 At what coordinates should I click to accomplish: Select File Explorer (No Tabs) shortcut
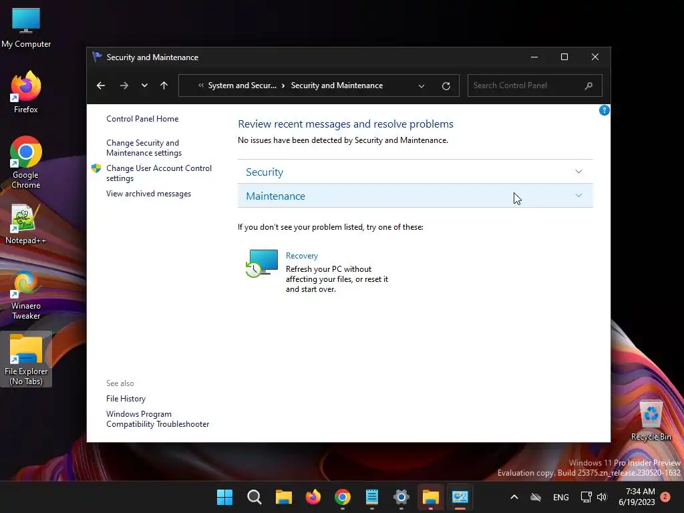(26, 359)
